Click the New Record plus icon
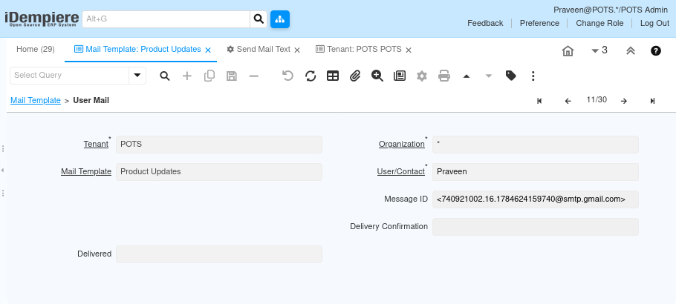 [187, 76]
